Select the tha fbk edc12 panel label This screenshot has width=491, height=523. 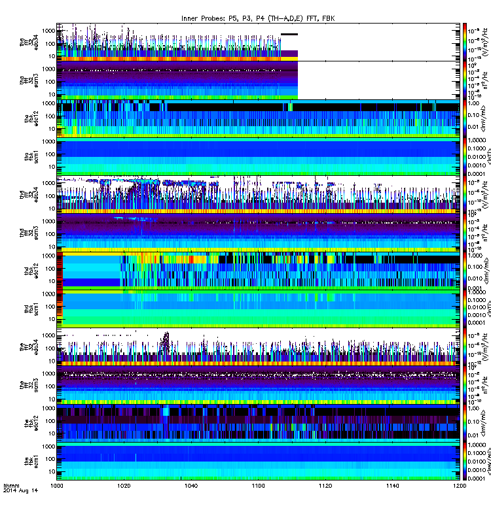31,118
